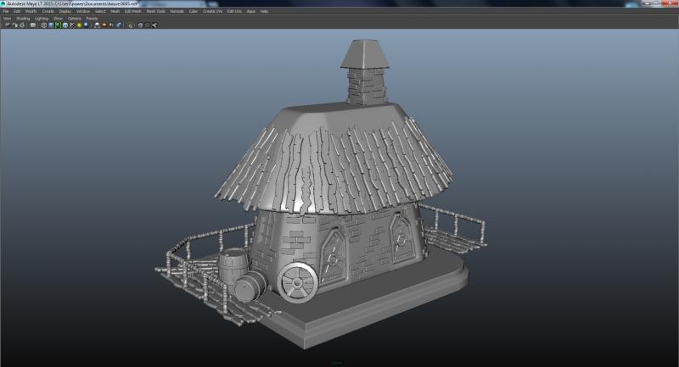Select the thatched roof of the house
Screen dimensions: 679x367
(x=334, y=158)
